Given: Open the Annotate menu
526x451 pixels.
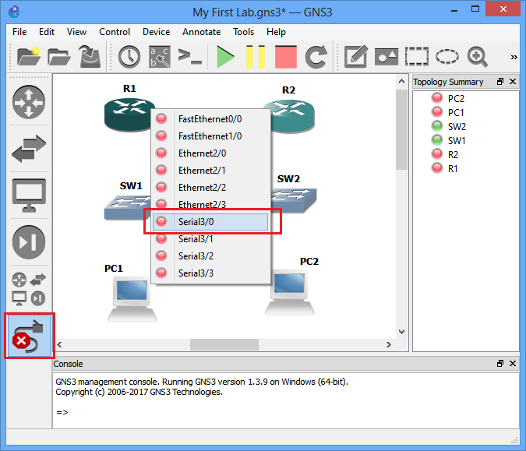Looking at the screenshot, I should pyautogui.click(x=201, y=32).
